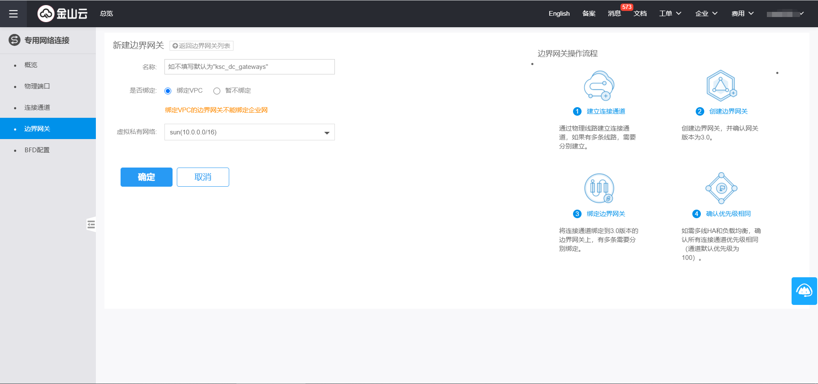Click the confirm priority diamond icon
Screen dimensions: 818x384
(721, 188)
